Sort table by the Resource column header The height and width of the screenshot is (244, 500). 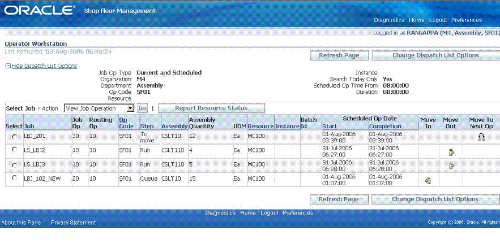pos(261,127)
